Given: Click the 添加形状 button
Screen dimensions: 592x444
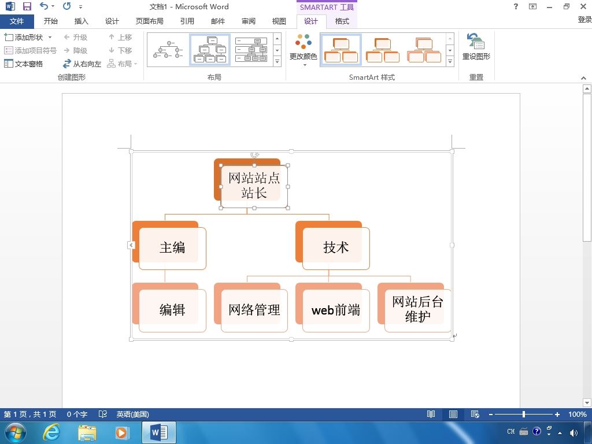Looking at the screenshot, I should 24,37.
